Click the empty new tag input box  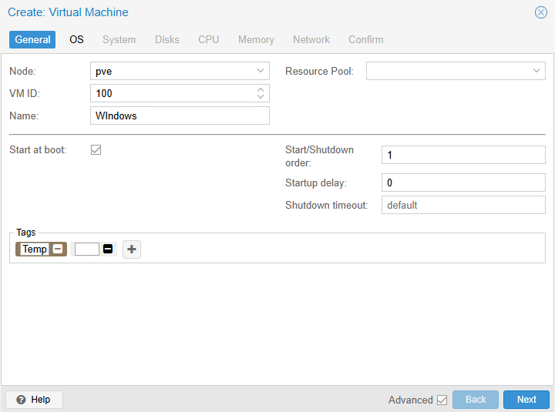tap(87, 249)
